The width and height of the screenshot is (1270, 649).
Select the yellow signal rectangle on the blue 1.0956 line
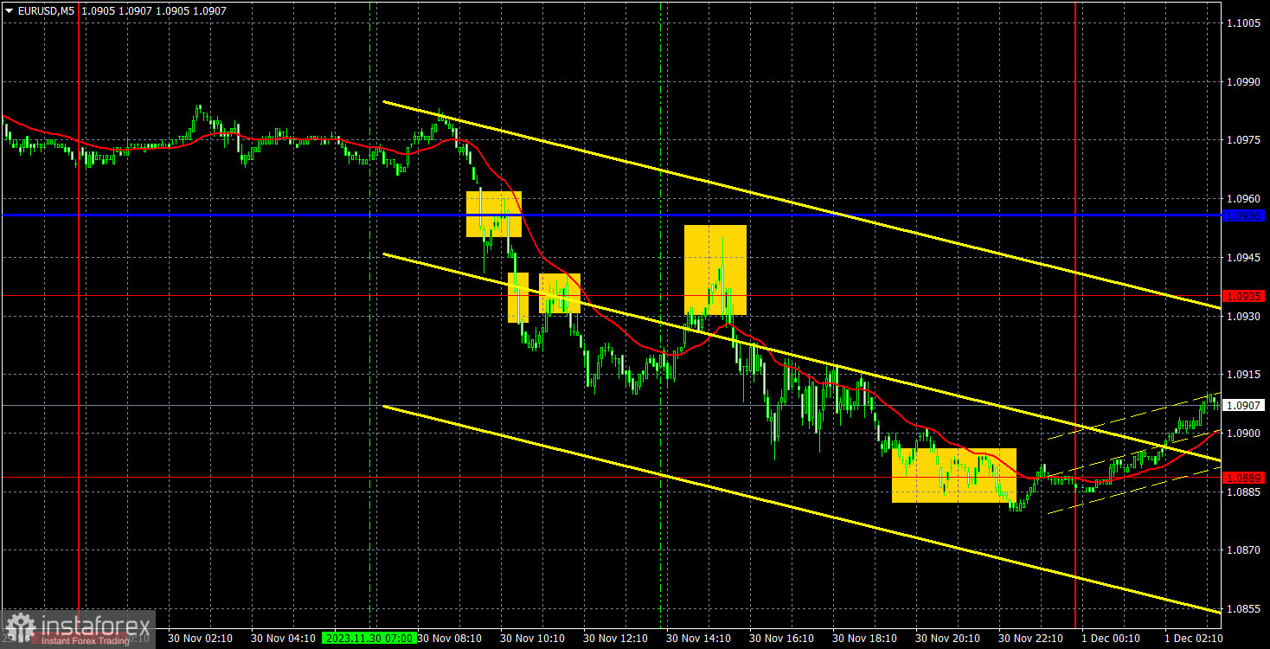[x=494, y=214]
